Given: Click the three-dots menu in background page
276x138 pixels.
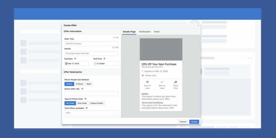Looking at the screenshot, I should pyautogui.click(x=249, y=58).
